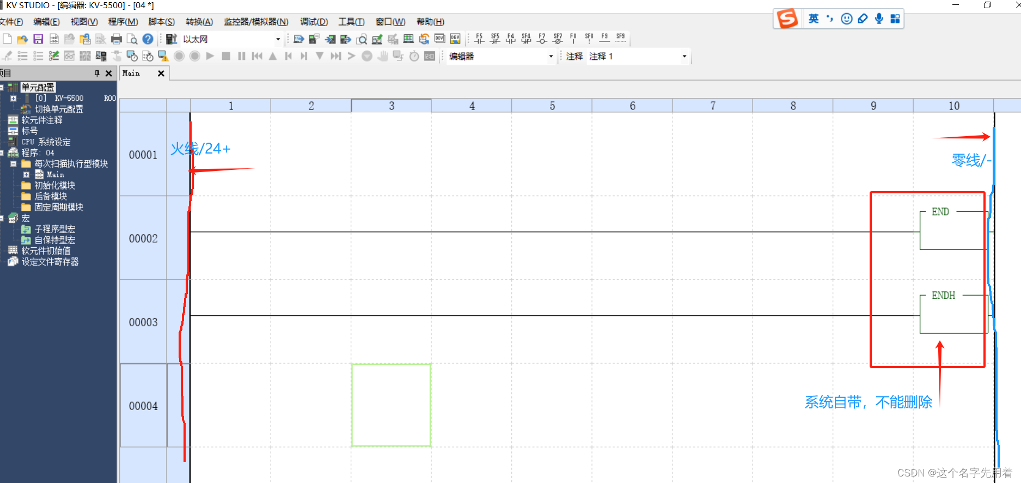
Task: Open the 转换(A) menu
Action: tap(199, 22)
